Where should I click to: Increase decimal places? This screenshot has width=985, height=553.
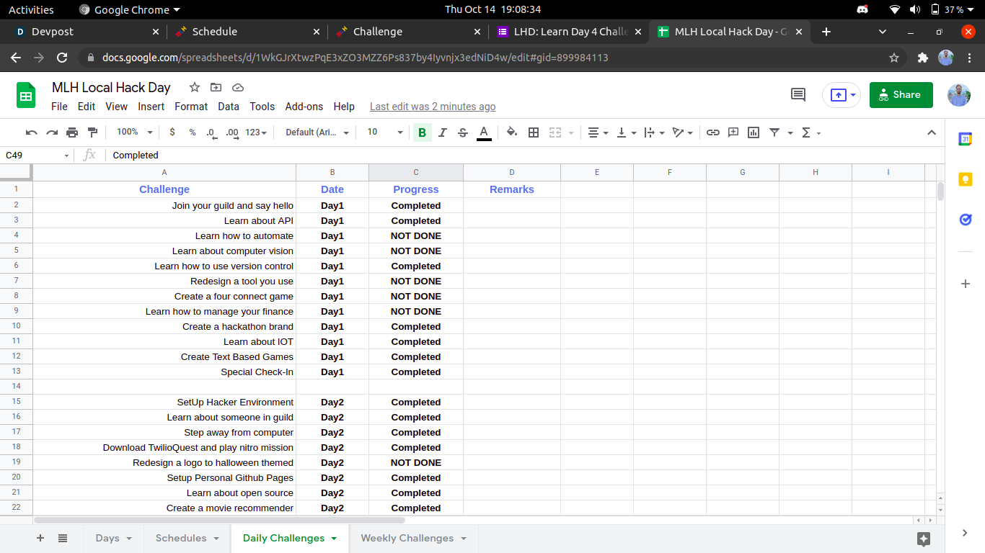[232, 132]
